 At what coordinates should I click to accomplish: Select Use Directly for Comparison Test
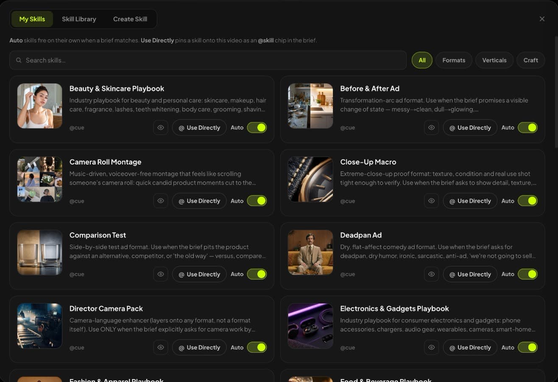coord(199,274)
